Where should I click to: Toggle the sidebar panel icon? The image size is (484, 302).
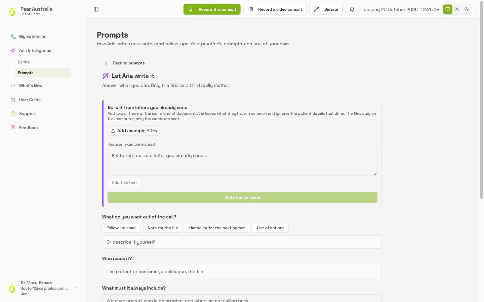pos(96,9)
